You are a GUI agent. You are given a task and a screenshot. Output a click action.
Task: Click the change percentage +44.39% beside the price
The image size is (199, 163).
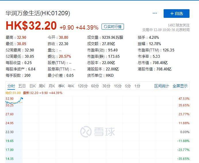tap(87, 28)
